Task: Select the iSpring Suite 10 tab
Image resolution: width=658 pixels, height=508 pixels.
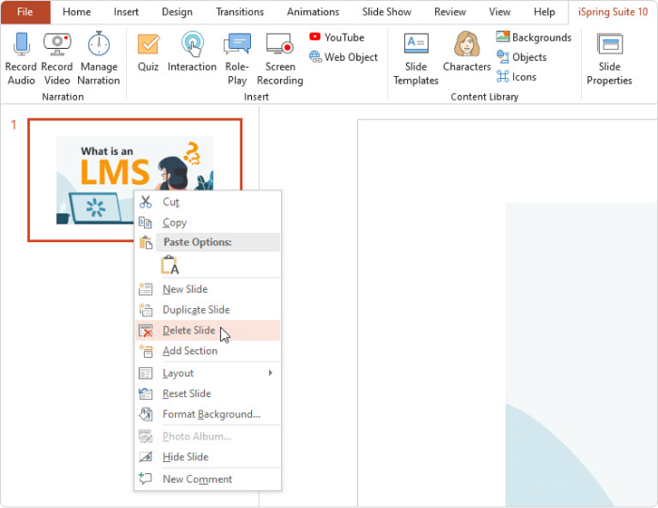Action: 613,11
